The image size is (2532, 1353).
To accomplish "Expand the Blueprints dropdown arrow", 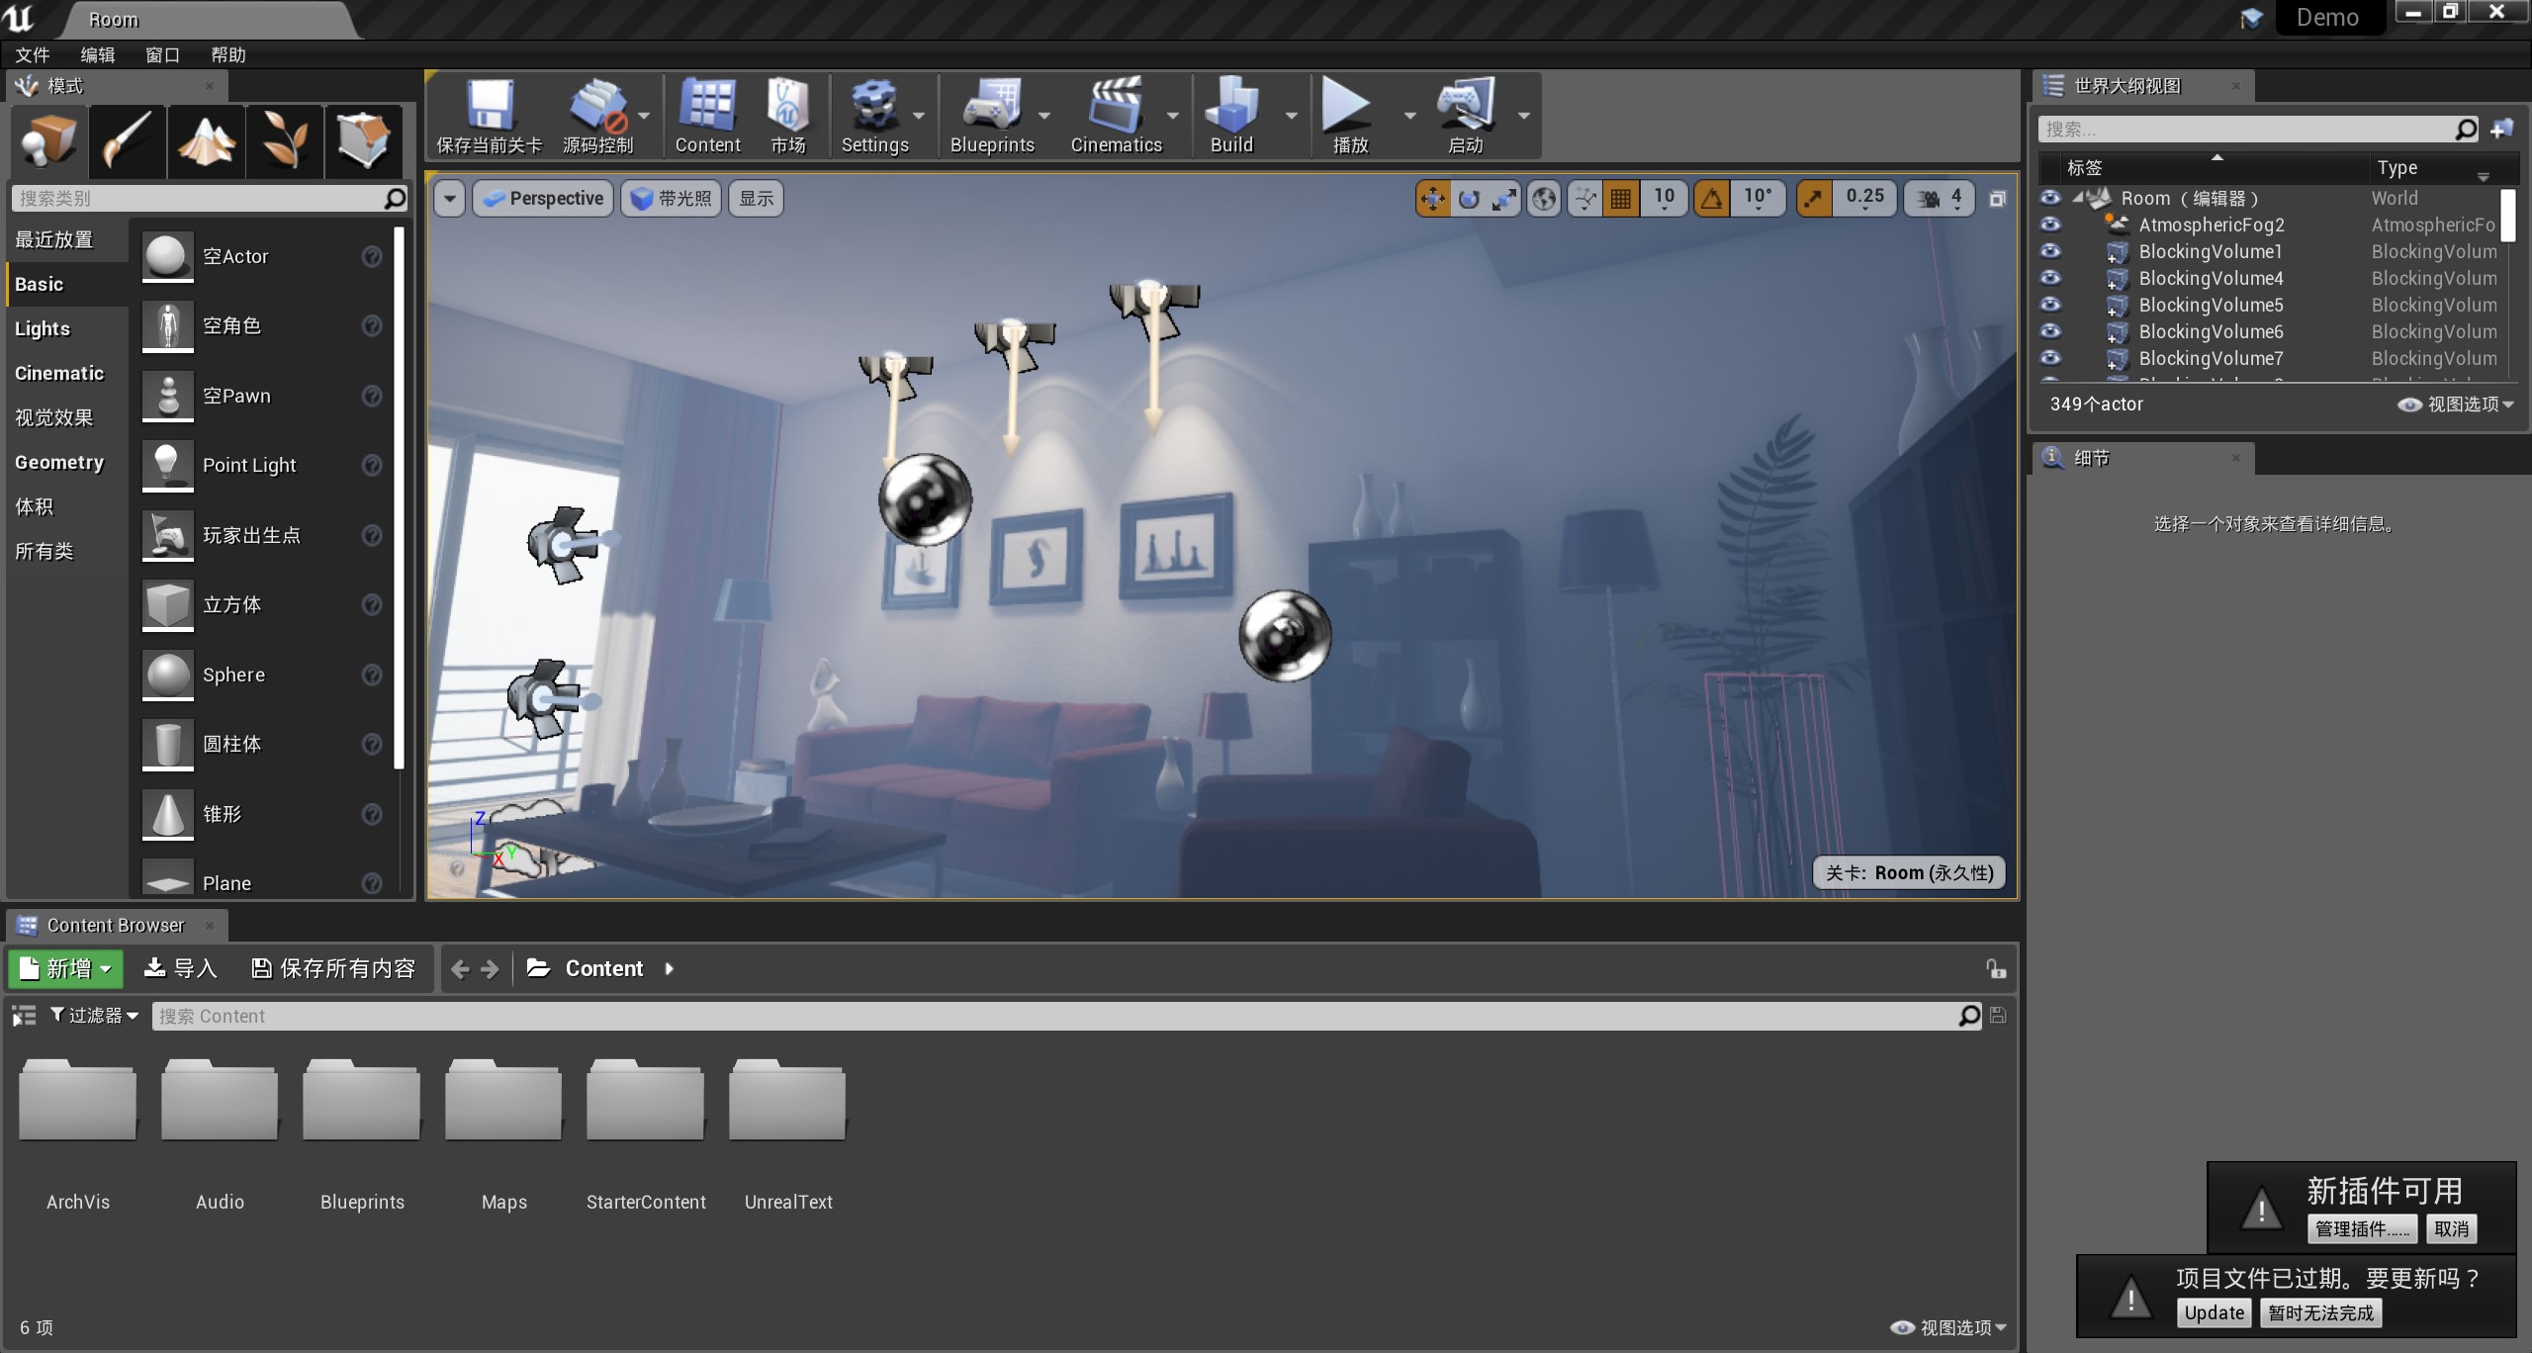I will click(x=1044, y=116).
